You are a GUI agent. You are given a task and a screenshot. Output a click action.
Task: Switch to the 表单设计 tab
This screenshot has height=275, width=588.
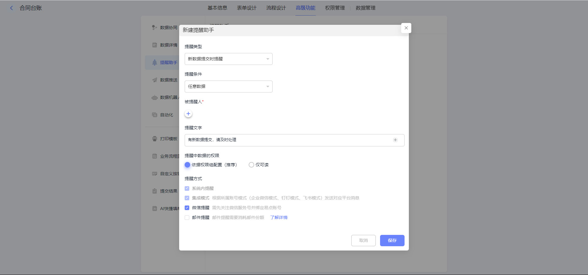tap(247, 8)
